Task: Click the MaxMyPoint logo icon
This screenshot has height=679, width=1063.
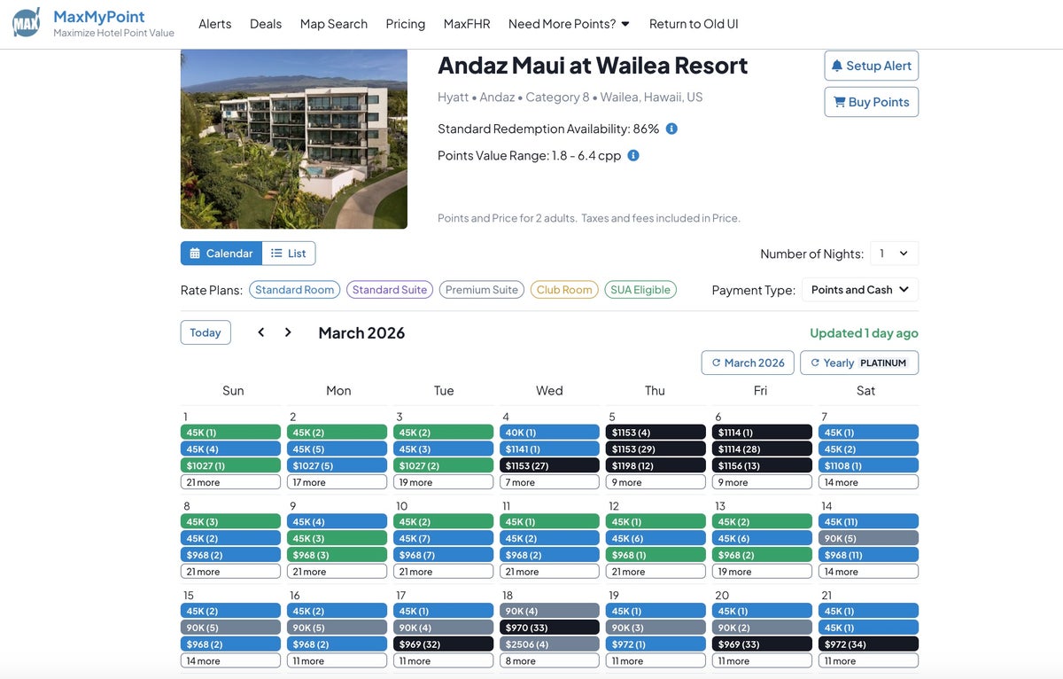Action: [27, 23]
